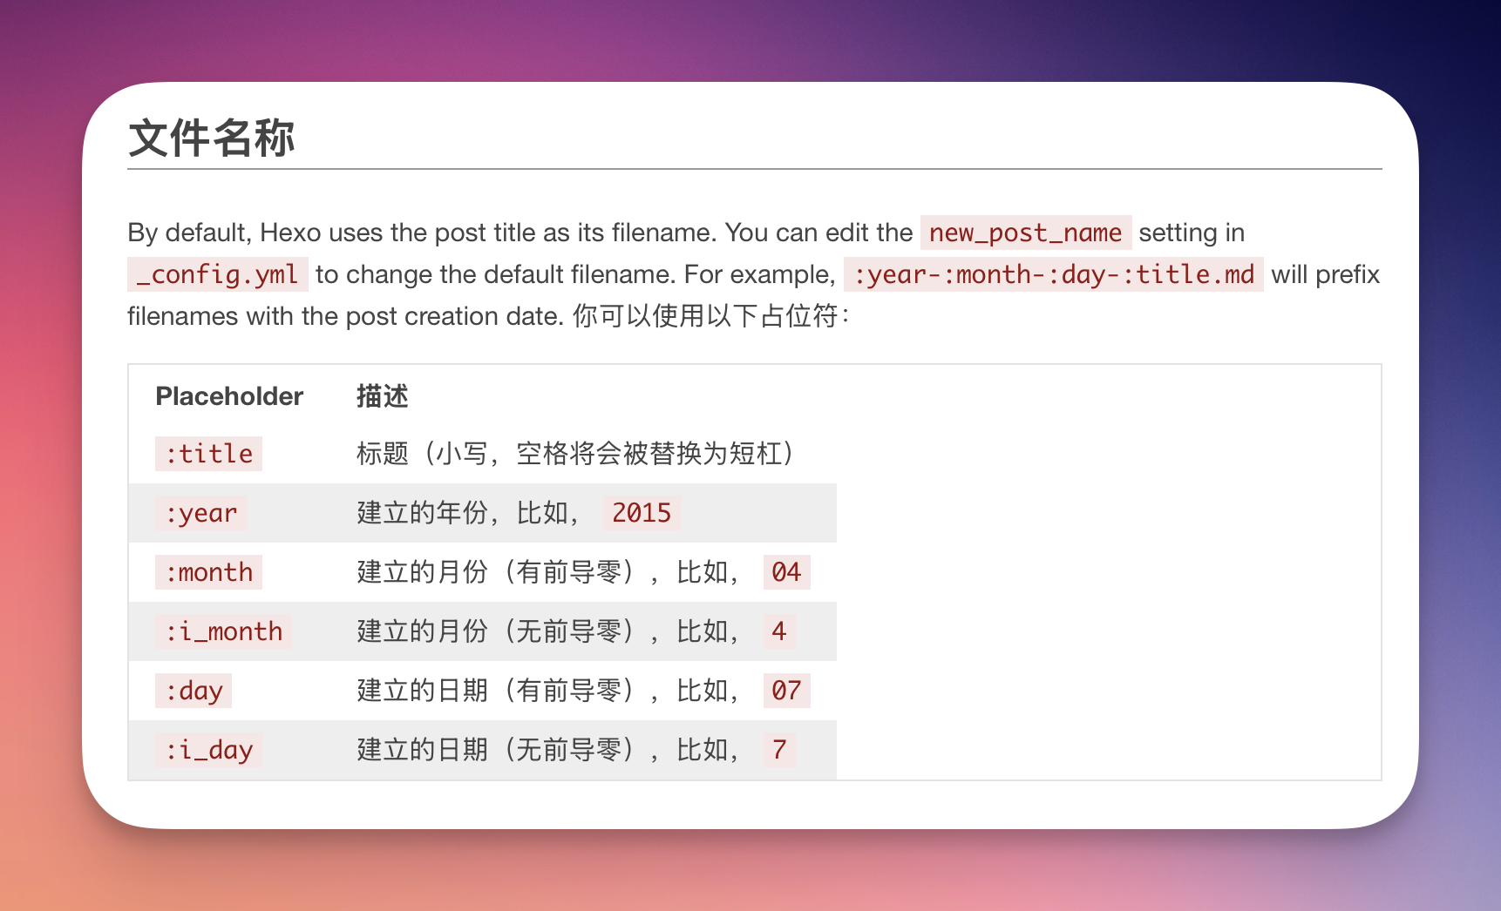1501x911 pixels.
Task: Click the example value 2015
Action: click(642, 513)
